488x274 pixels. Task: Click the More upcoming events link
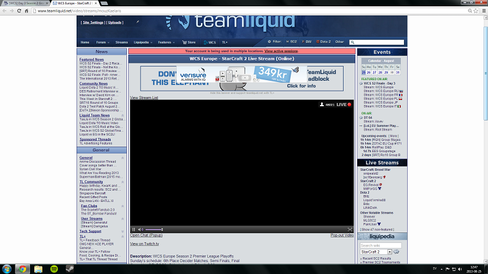[x=393, y=136]
